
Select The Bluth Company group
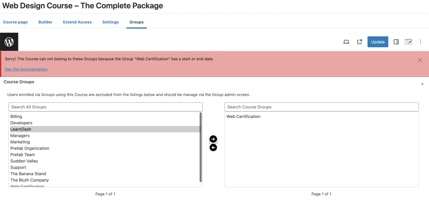tap(105, 180)
